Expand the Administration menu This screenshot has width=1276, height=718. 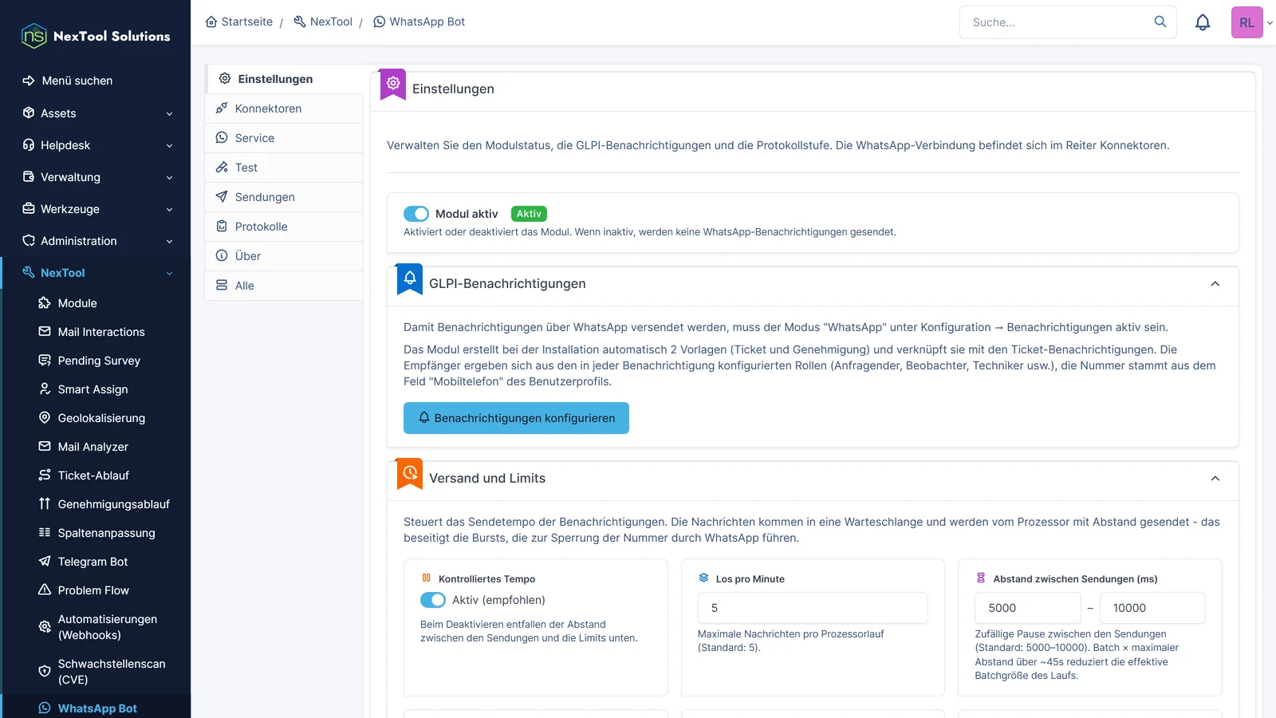(96, 241)
